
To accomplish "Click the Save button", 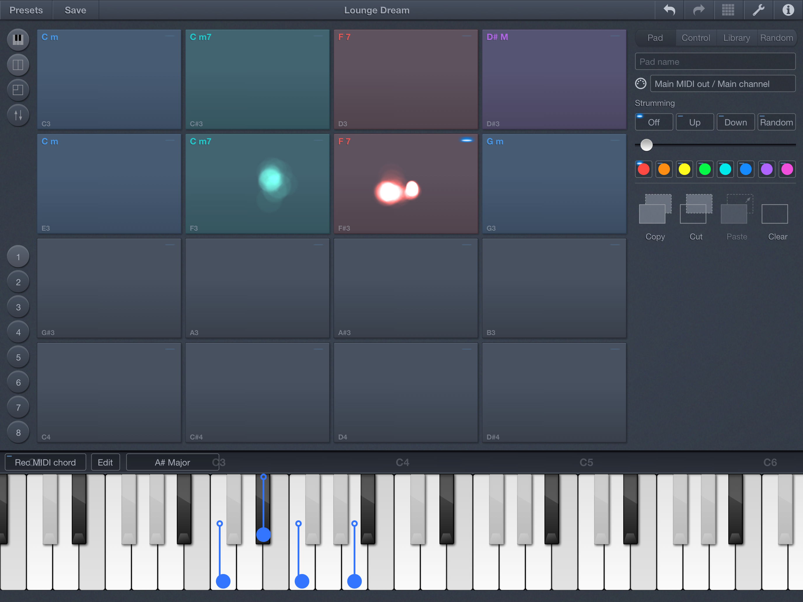I will (75, 10).
